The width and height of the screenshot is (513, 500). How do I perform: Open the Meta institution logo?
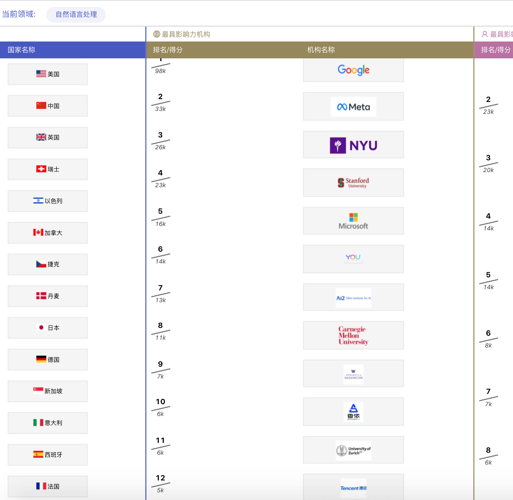(353, 106)
